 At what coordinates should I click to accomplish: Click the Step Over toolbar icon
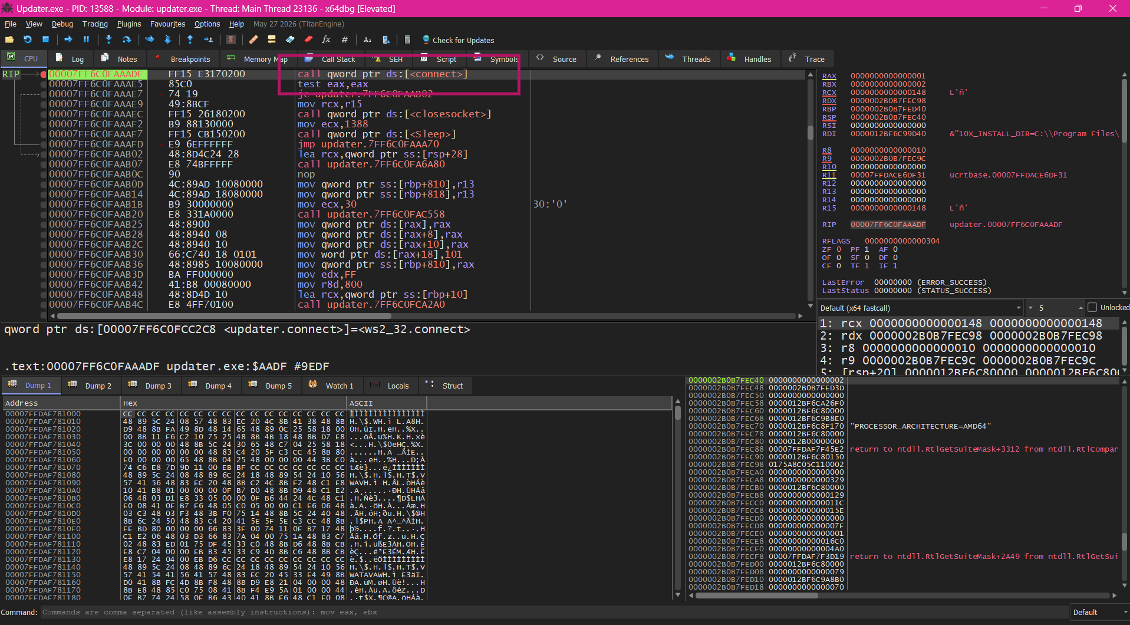point(126,40)
